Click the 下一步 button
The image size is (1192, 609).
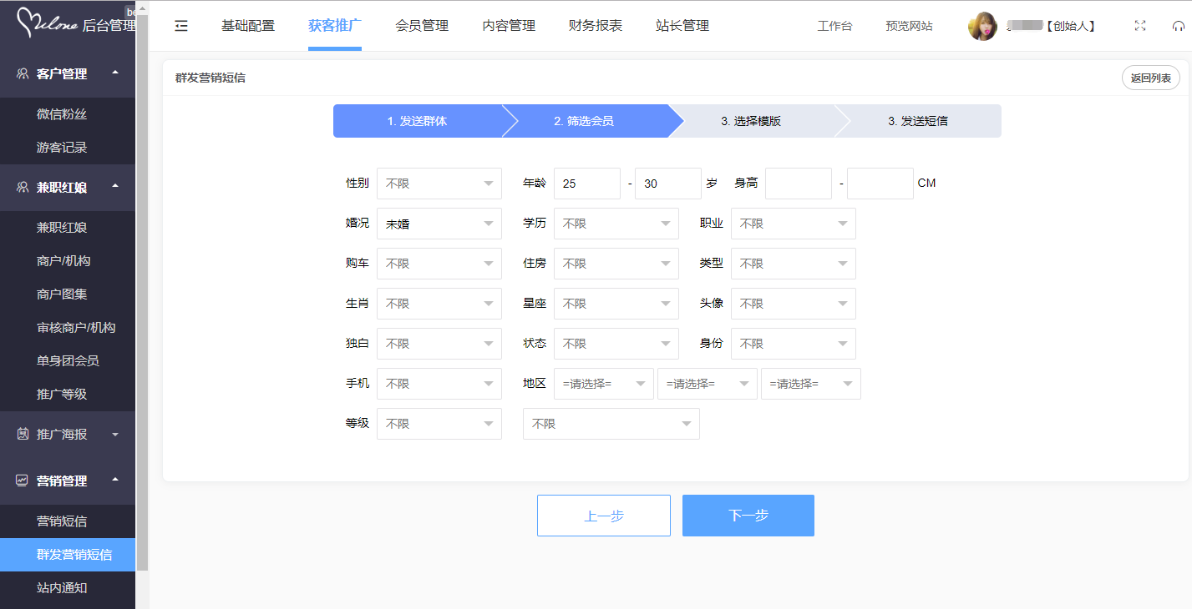748,516
